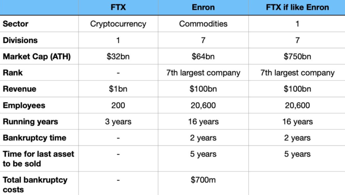Select the "FTX if like Enron" header
Image resolution: width=345 pixels, height=195 pixels.
pyautogui.click(x=296, y=7)
